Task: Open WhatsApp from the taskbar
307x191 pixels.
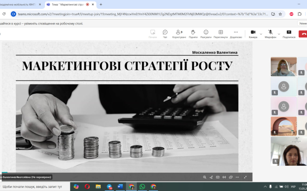Action: [x=142, y=187]
